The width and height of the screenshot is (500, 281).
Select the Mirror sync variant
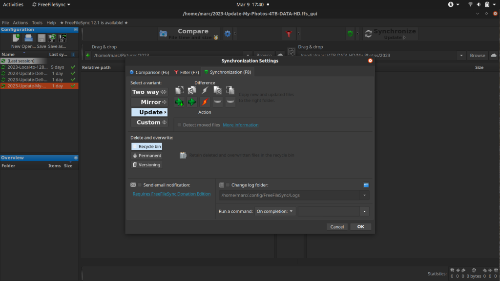[149, 102]
